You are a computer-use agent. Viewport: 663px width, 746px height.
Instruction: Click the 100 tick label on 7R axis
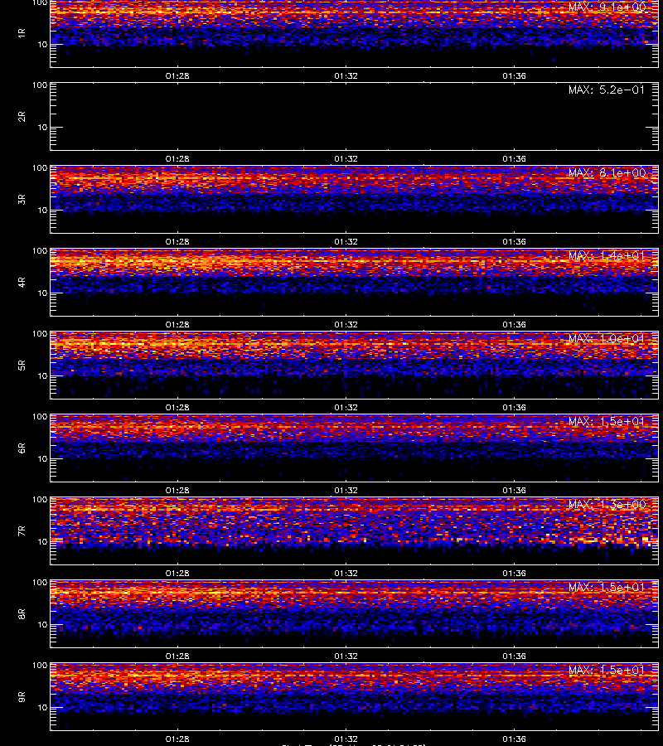point(40,500)
